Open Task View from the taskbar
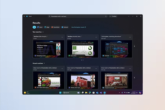The width and height of the screenshot is (165, 110). [x=82, y=93]
